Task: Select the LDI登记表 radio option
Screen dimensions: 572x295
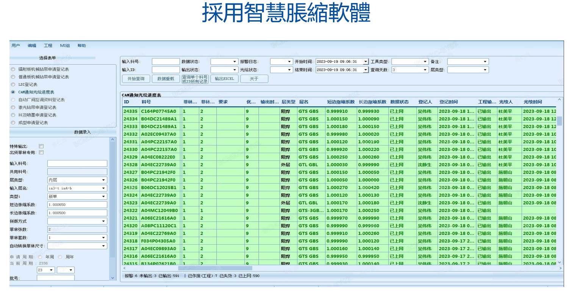Action: [x=13, y=84]
